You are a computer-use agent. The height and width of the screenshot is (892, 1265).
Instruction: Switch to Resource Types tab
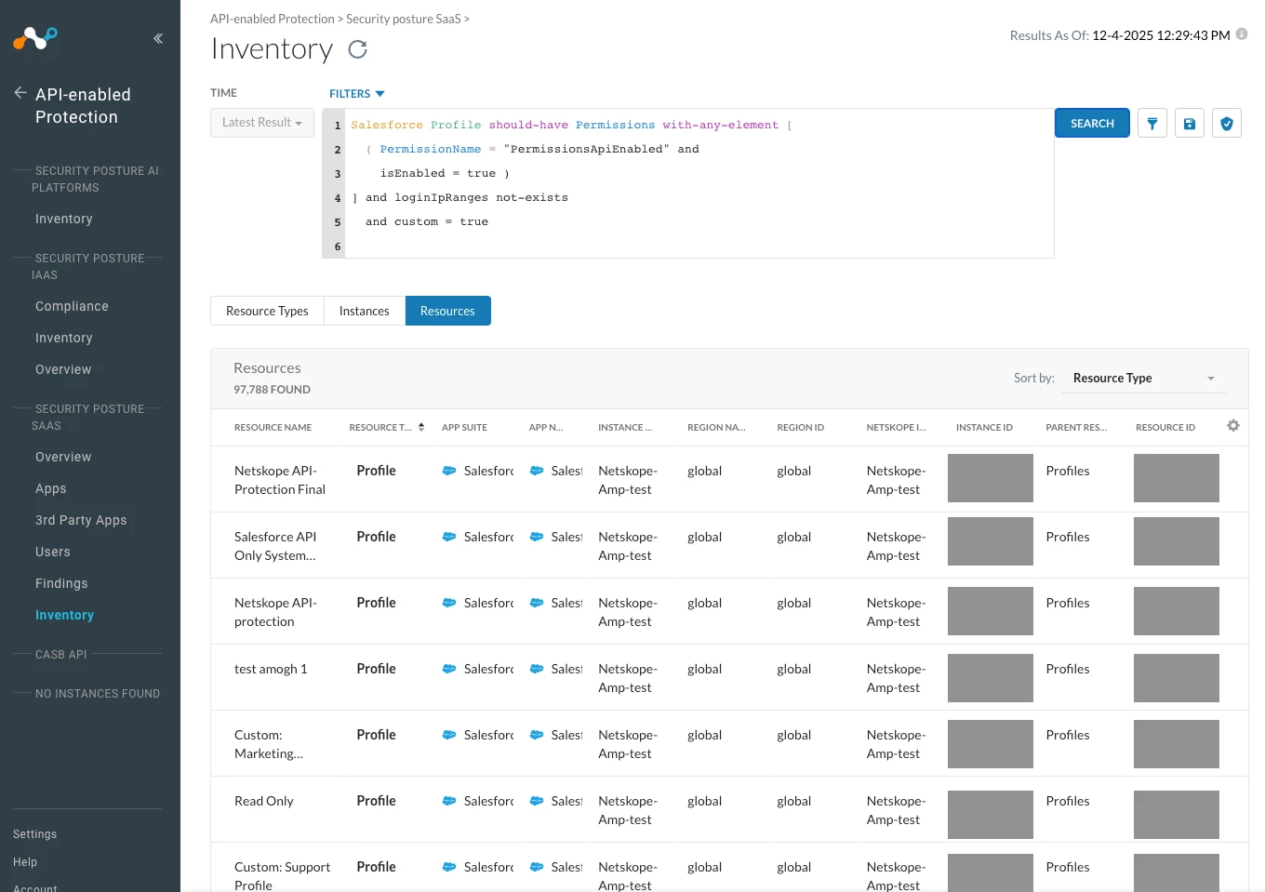(267, 311)
